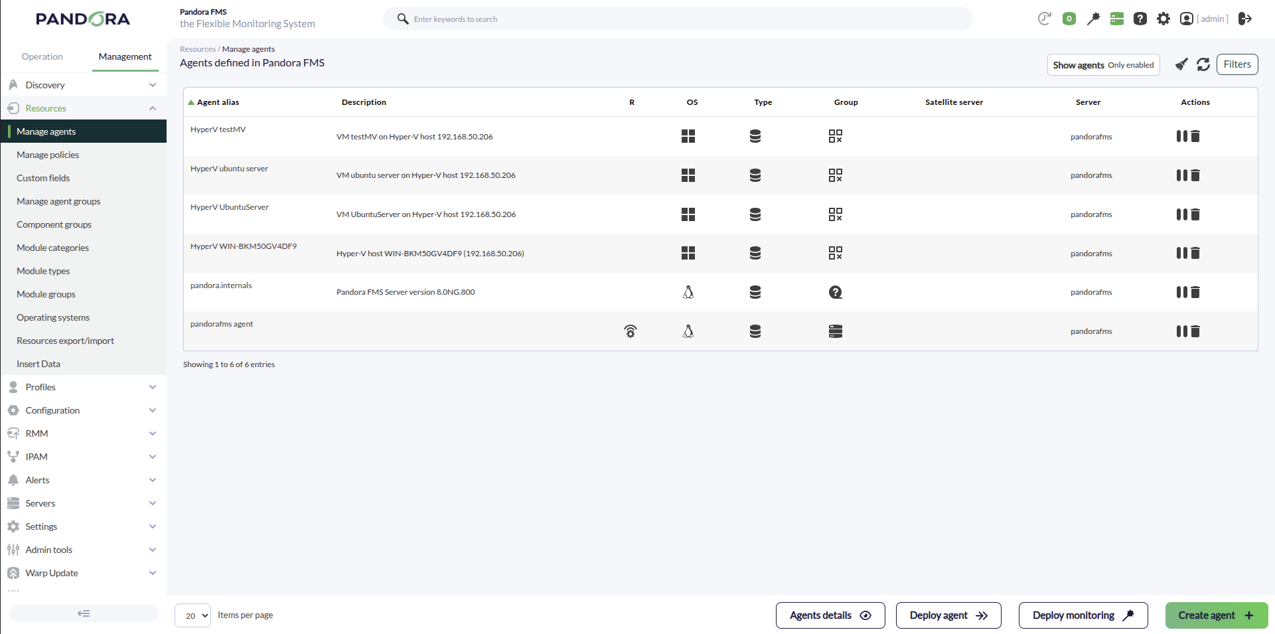1275x634 pixels.
Task: Disable the HyperV ubuntu server agent
Action: (x=1181, y=175)
